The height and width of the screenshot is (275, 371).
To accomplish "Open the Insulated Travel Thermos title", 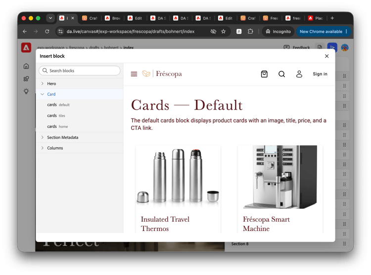I will [x=165, y=224].
